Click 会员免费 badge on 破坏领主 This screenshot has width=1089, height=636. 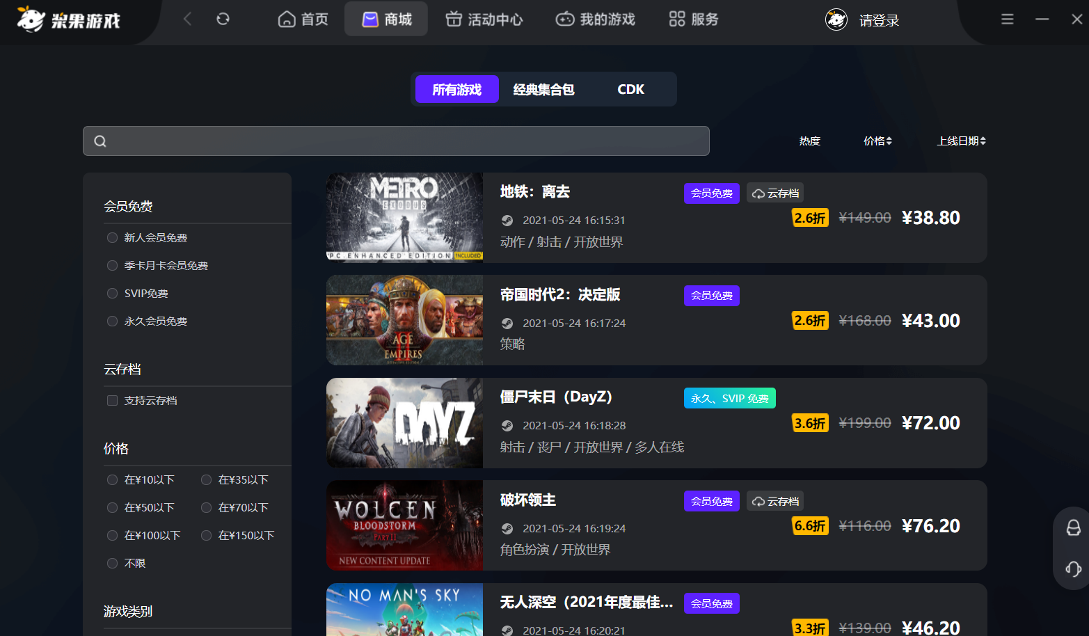(712, 501)
